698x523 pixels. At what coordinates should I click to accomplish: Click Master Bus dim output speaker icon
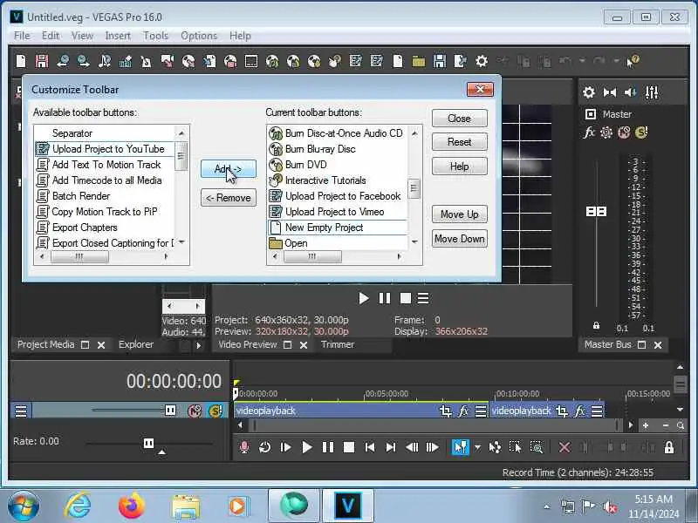[x=630, y=92]
